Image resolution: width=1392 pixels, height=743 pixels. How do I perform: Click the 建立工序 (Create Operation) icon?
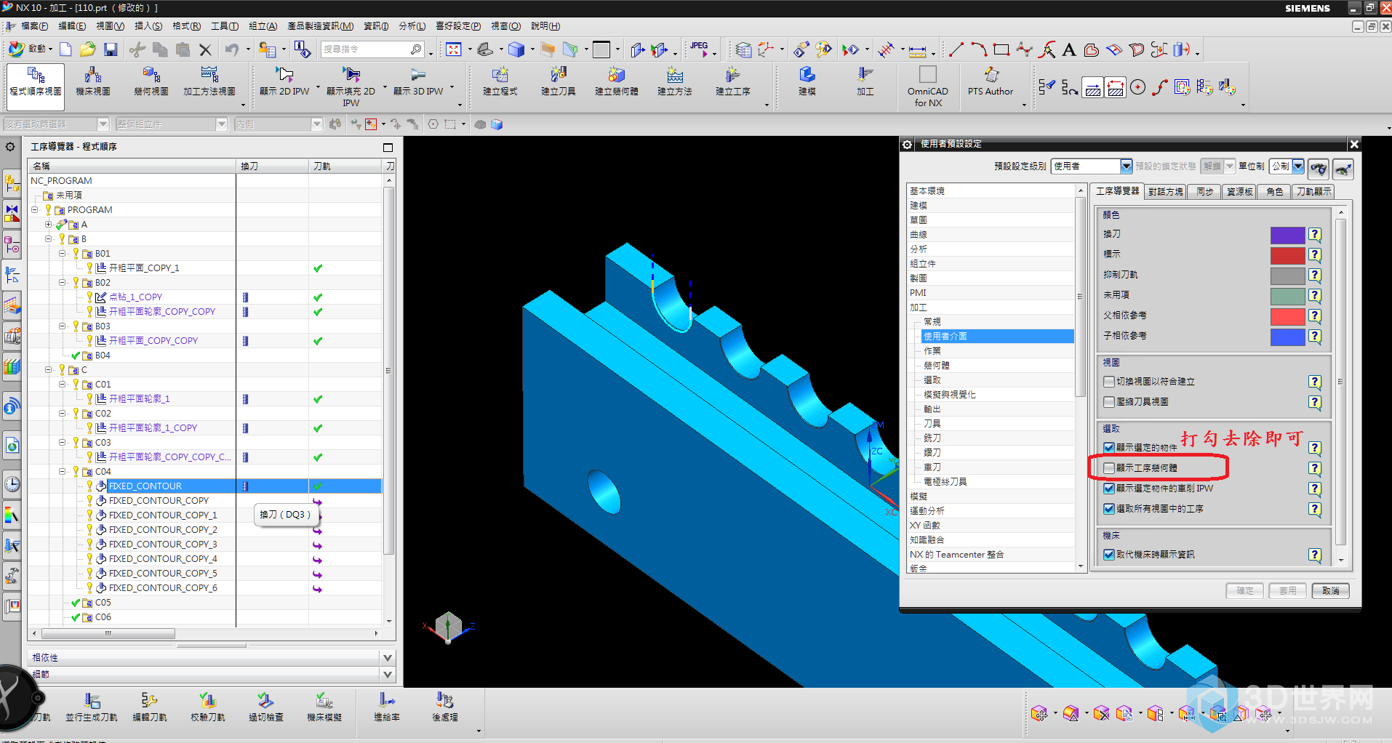click(732, 75)
